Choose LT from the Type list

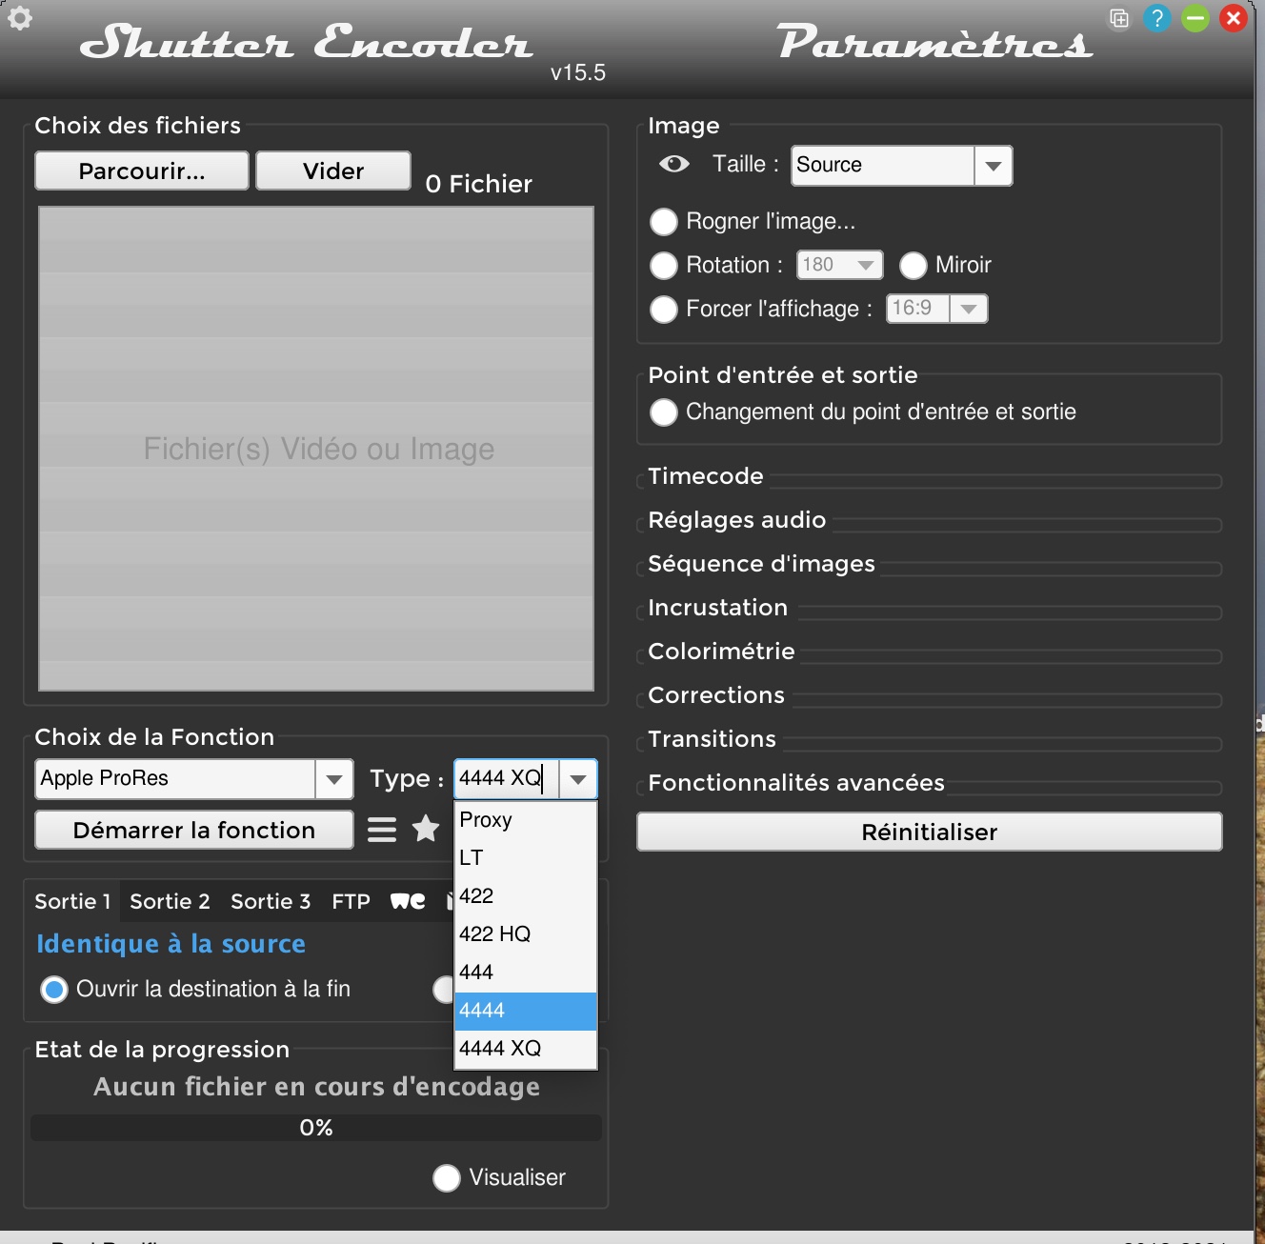pyautogui.click(x=526, y=858)
